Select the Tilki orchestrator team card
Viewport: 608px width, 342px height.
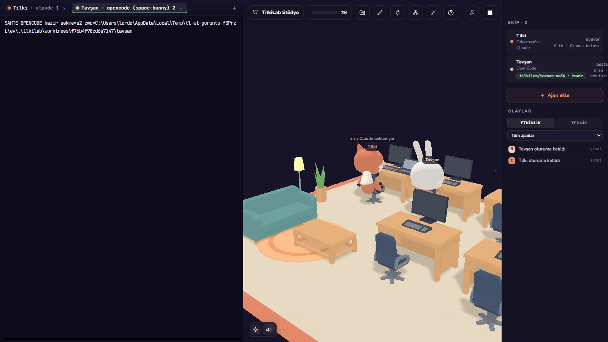pos(555,41)
